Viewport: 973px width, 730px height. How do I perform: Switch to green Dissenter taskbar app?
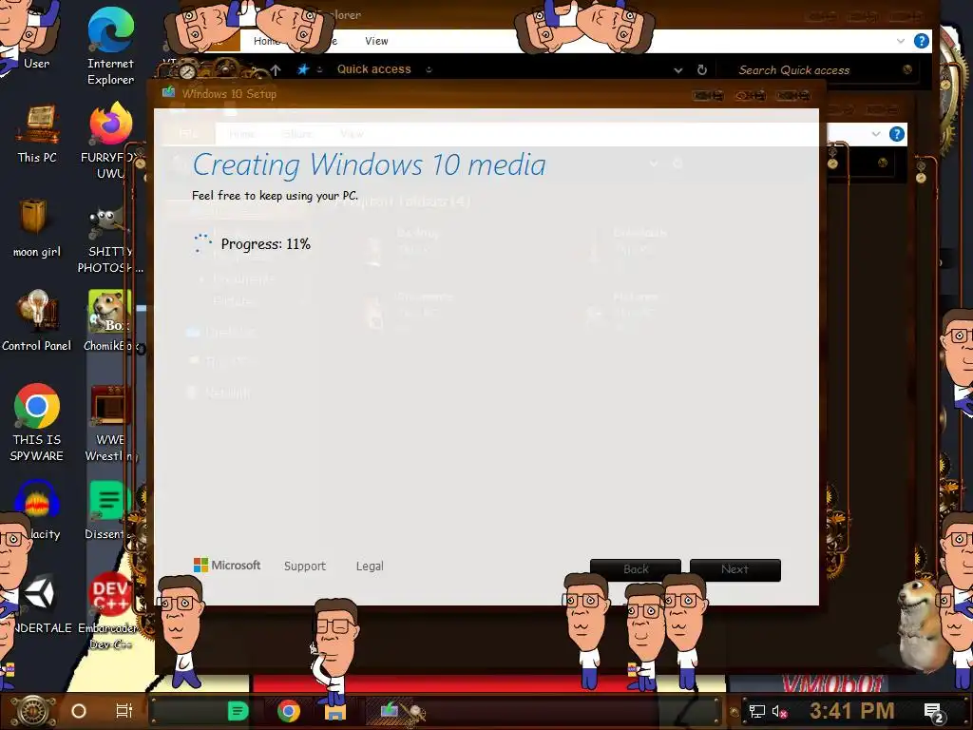pos(238,711)
